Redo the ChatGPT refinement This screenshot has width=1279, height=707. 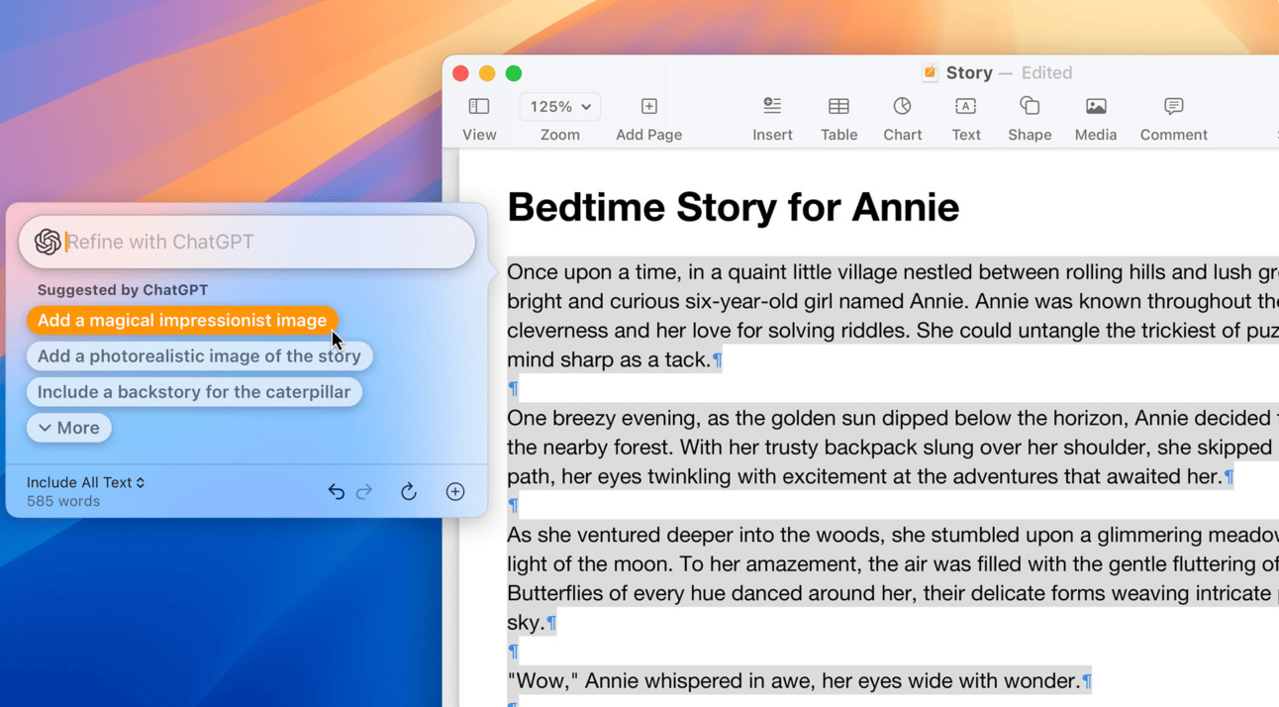pyautogui.click(x=364, y=491)
